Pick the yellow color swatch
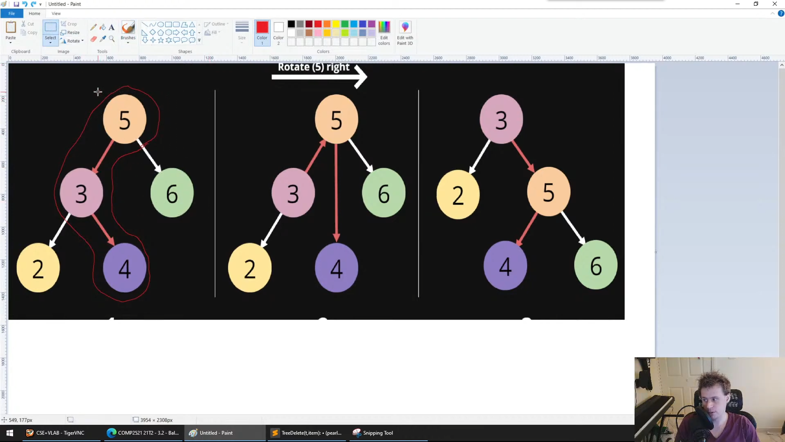This screenshot has height=442, width=785. coord(336,24)
